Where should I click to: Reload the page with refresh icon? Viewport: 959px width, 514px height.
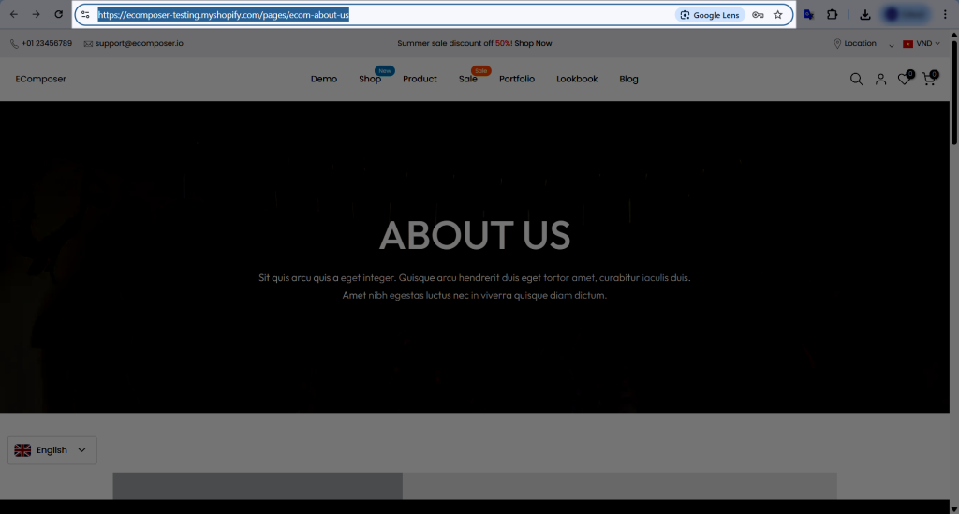click(59, 14)
